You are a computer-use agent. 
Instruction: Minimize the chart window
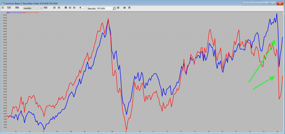coord(266,3)
